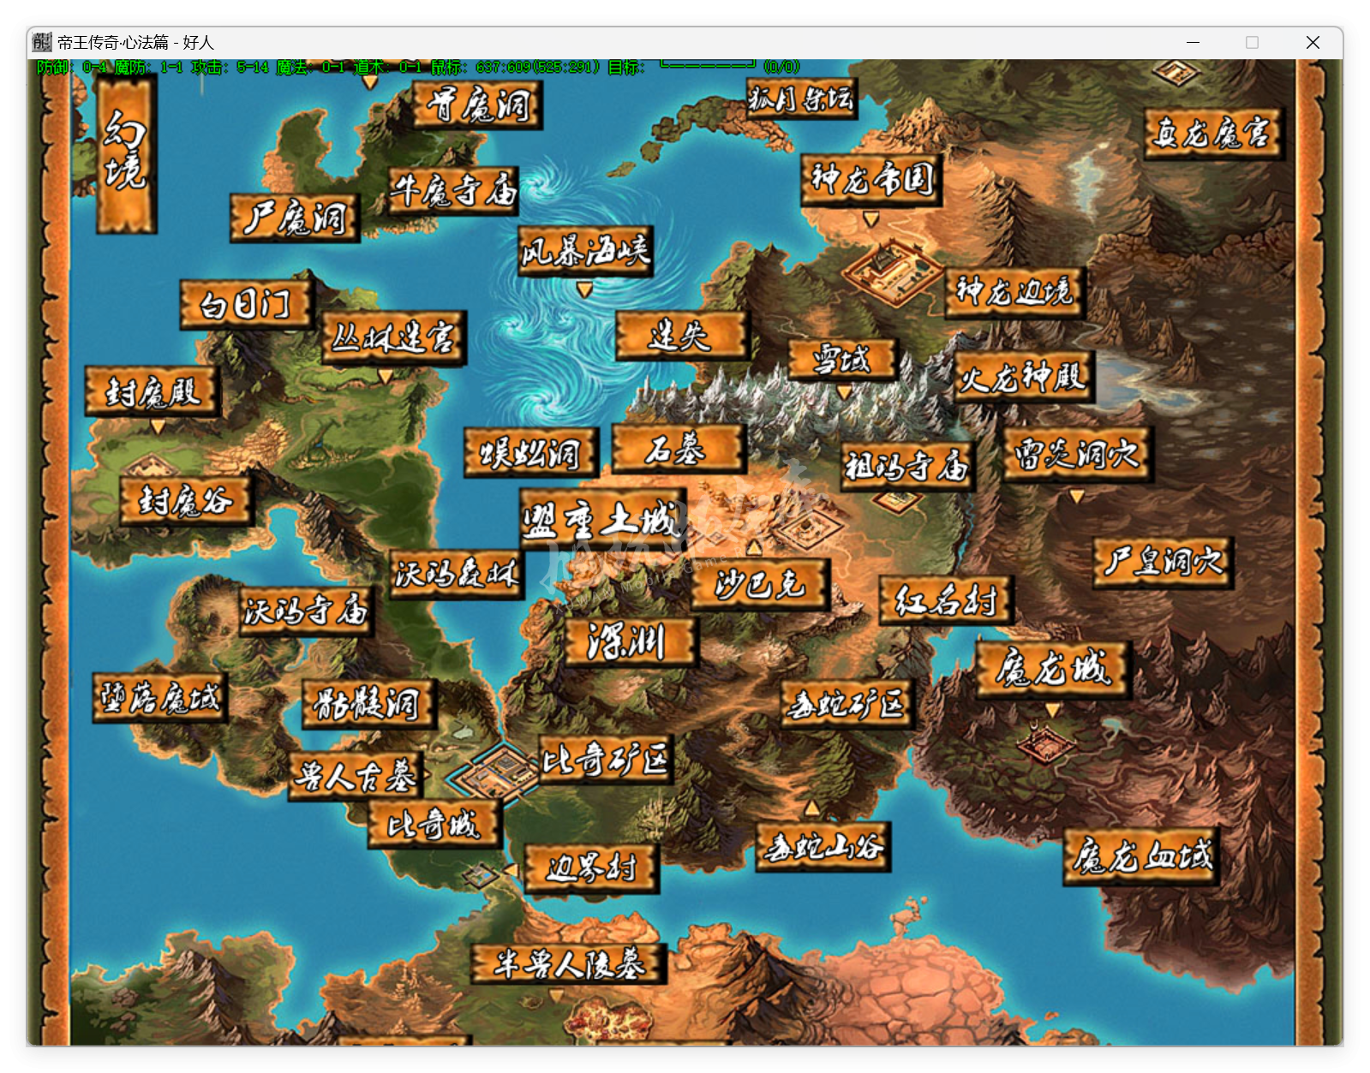Click the 边界村 village sign

click(591, 867)
